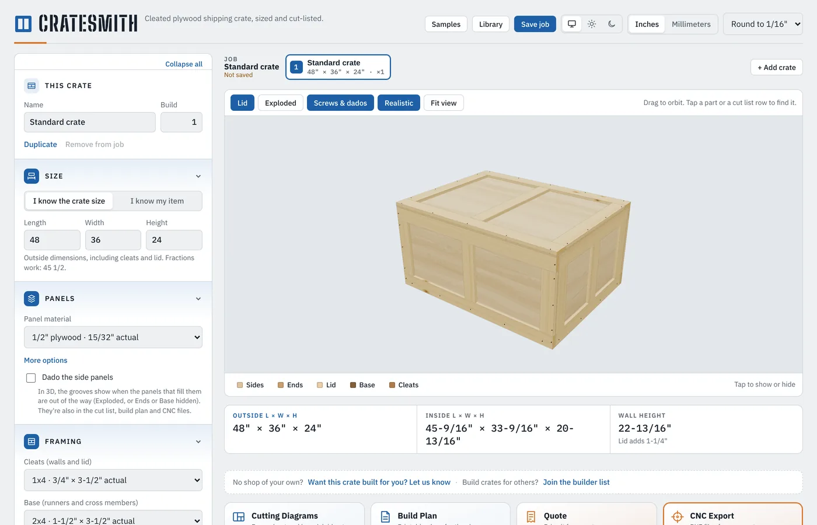The width and height of the screenshot is (817, 525).
Task: Collapse the Size section chevron
Action: pyautogui.click(x=198, y=176)
